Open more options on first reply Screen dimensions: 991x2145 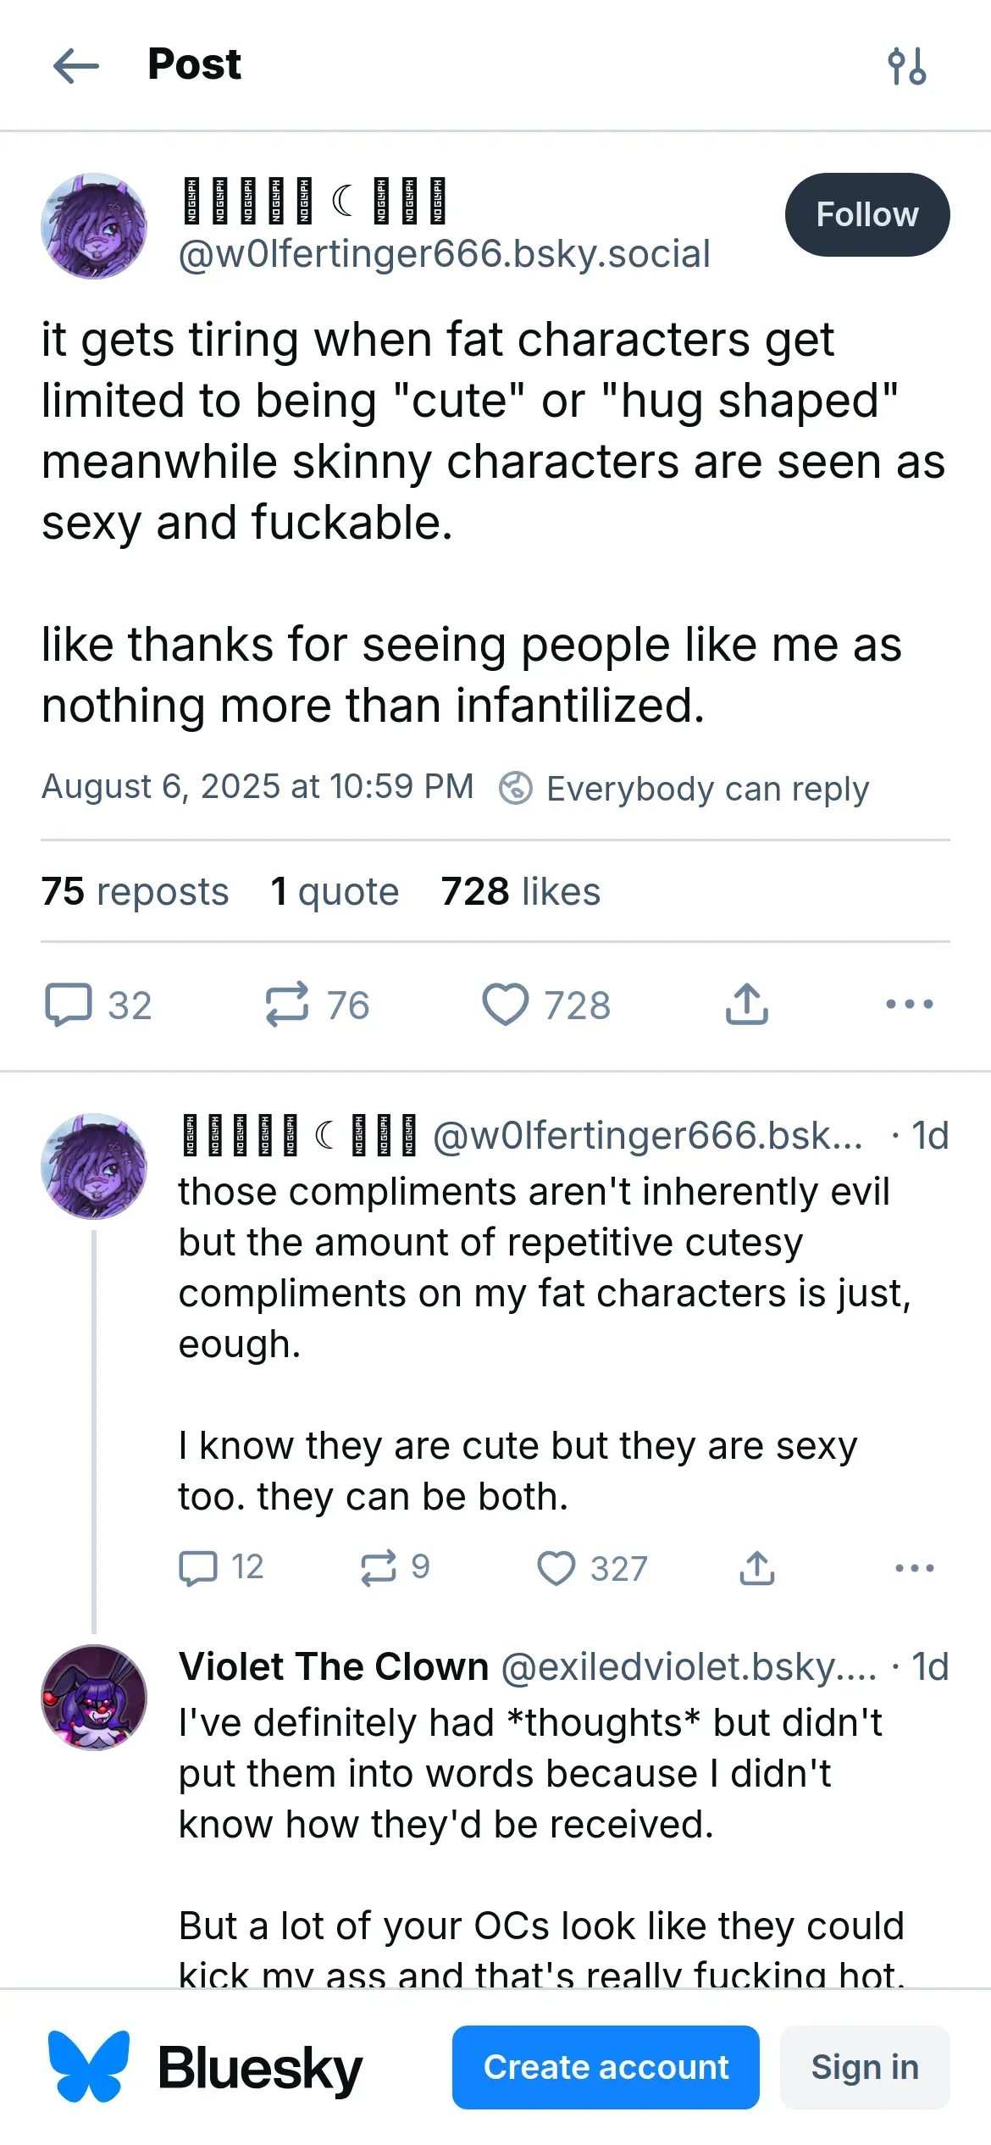tap(914, 1567)
